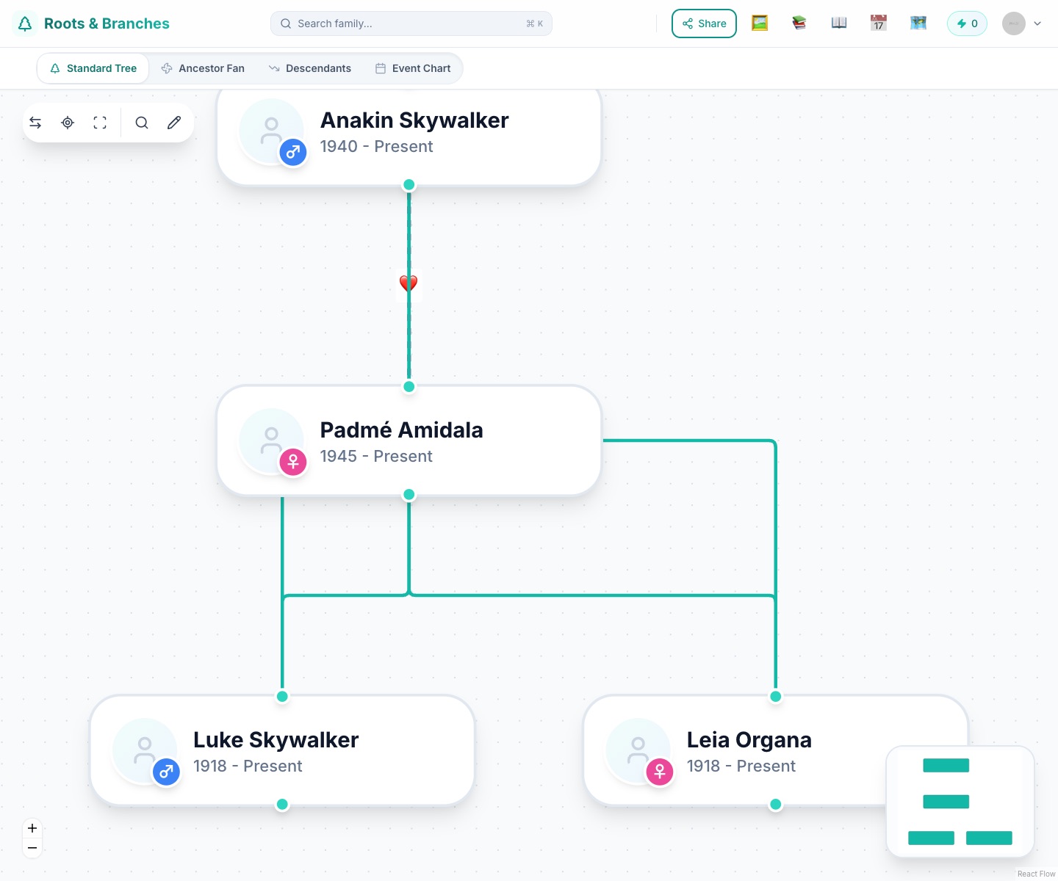Follow the React Flow attribution link
The width and height of the screenshot is (1058, 881).
pos(1036,874)
